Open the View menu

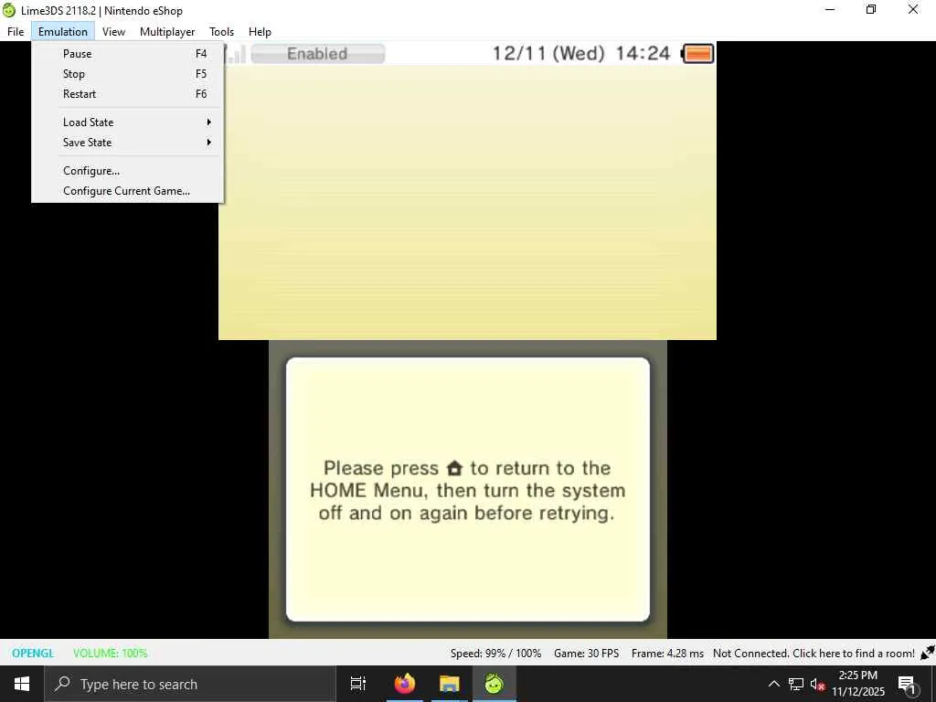pos(113,32)
